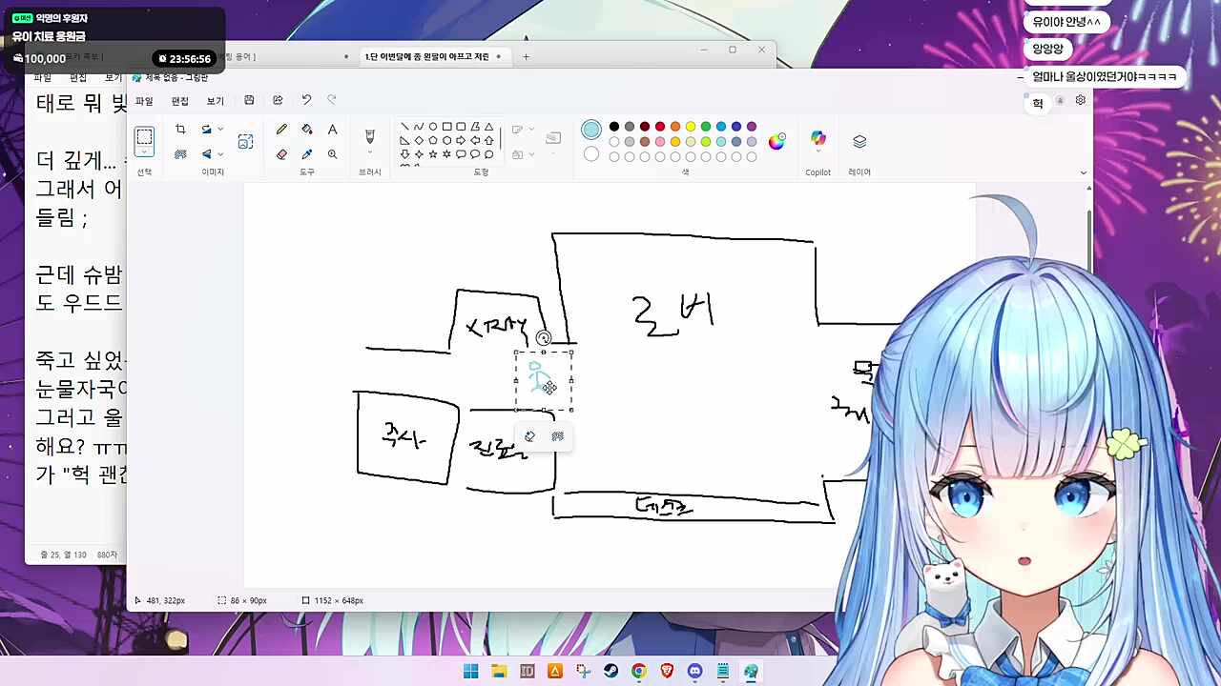This screenshot has width=1221, height=686.
Task: Open the Layers panel icon
Action: pos(859,141)
